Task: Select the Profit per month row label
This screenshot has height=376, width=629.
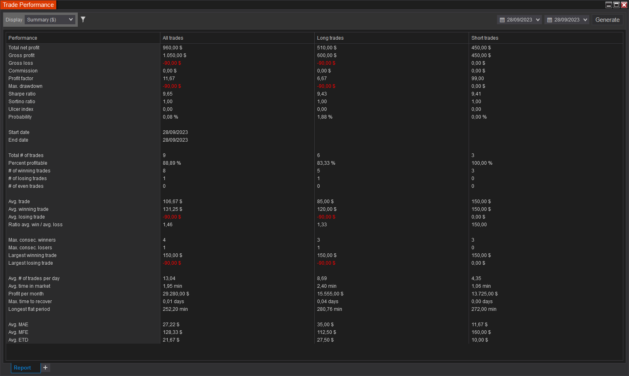Action: pos(26,294)
